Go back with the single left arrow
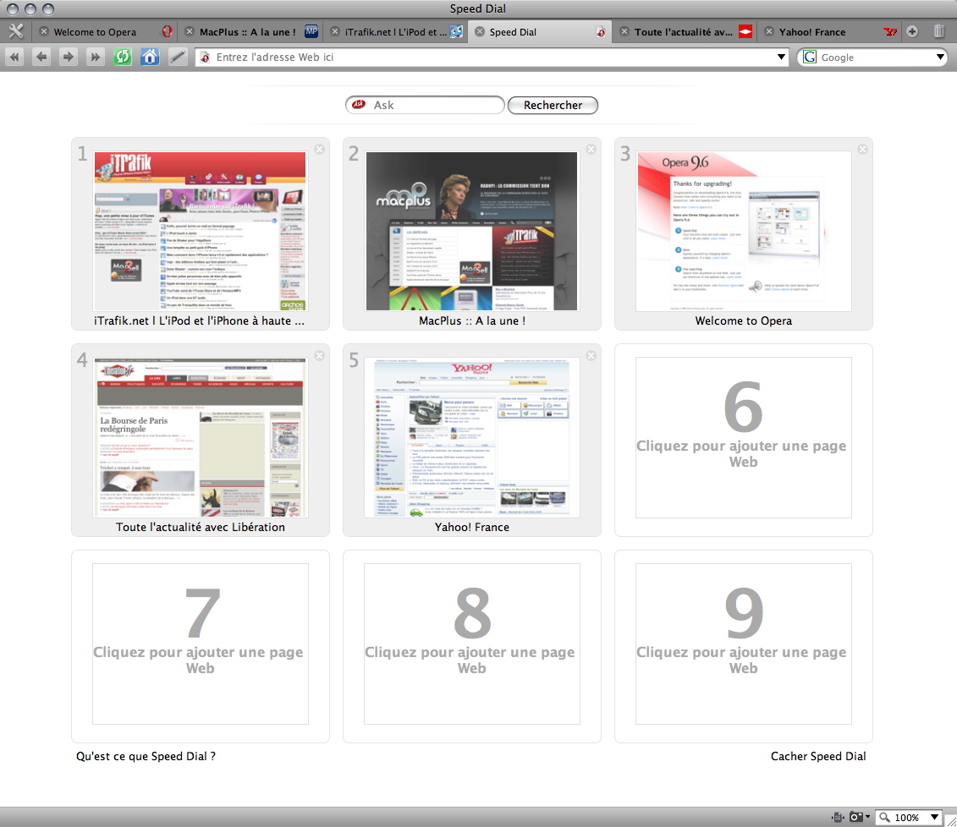The width and height of the screenshot is (957, 827). click(x=41, y=58)
